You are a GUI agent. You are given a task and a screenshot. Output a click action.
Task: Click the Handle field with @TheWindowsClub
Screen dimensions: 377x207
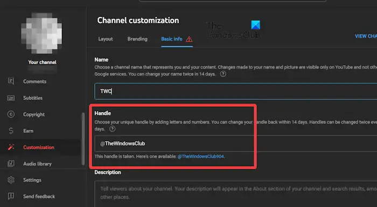click(x=236, y=143)
